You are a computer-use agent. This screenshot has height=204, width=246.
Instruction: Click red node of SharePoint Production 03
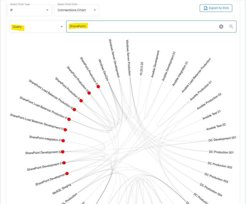coord(98,86)
